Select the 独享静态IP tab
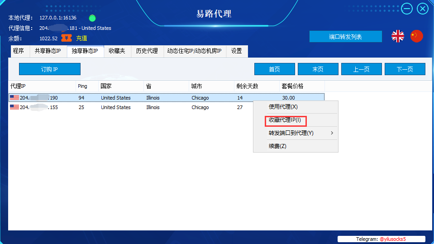The height and width of the screenshot is (244, 434). pyautogui.click(x=85, y=51)
